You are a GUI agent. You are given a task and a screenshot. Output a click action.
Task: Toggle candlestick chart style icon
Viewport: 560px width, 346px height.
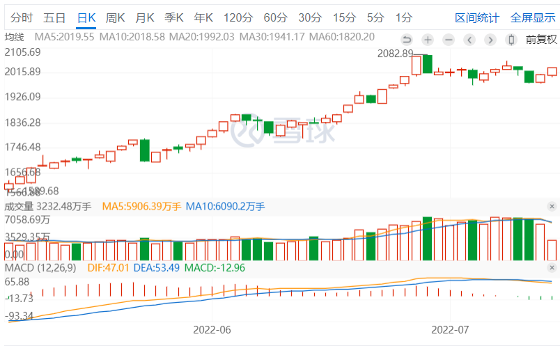pos(511,40)
